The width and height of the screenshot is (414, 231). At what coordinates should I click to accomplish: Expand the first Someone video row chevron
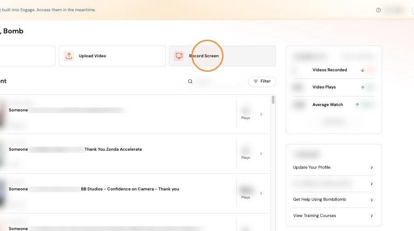pos(261,114)
